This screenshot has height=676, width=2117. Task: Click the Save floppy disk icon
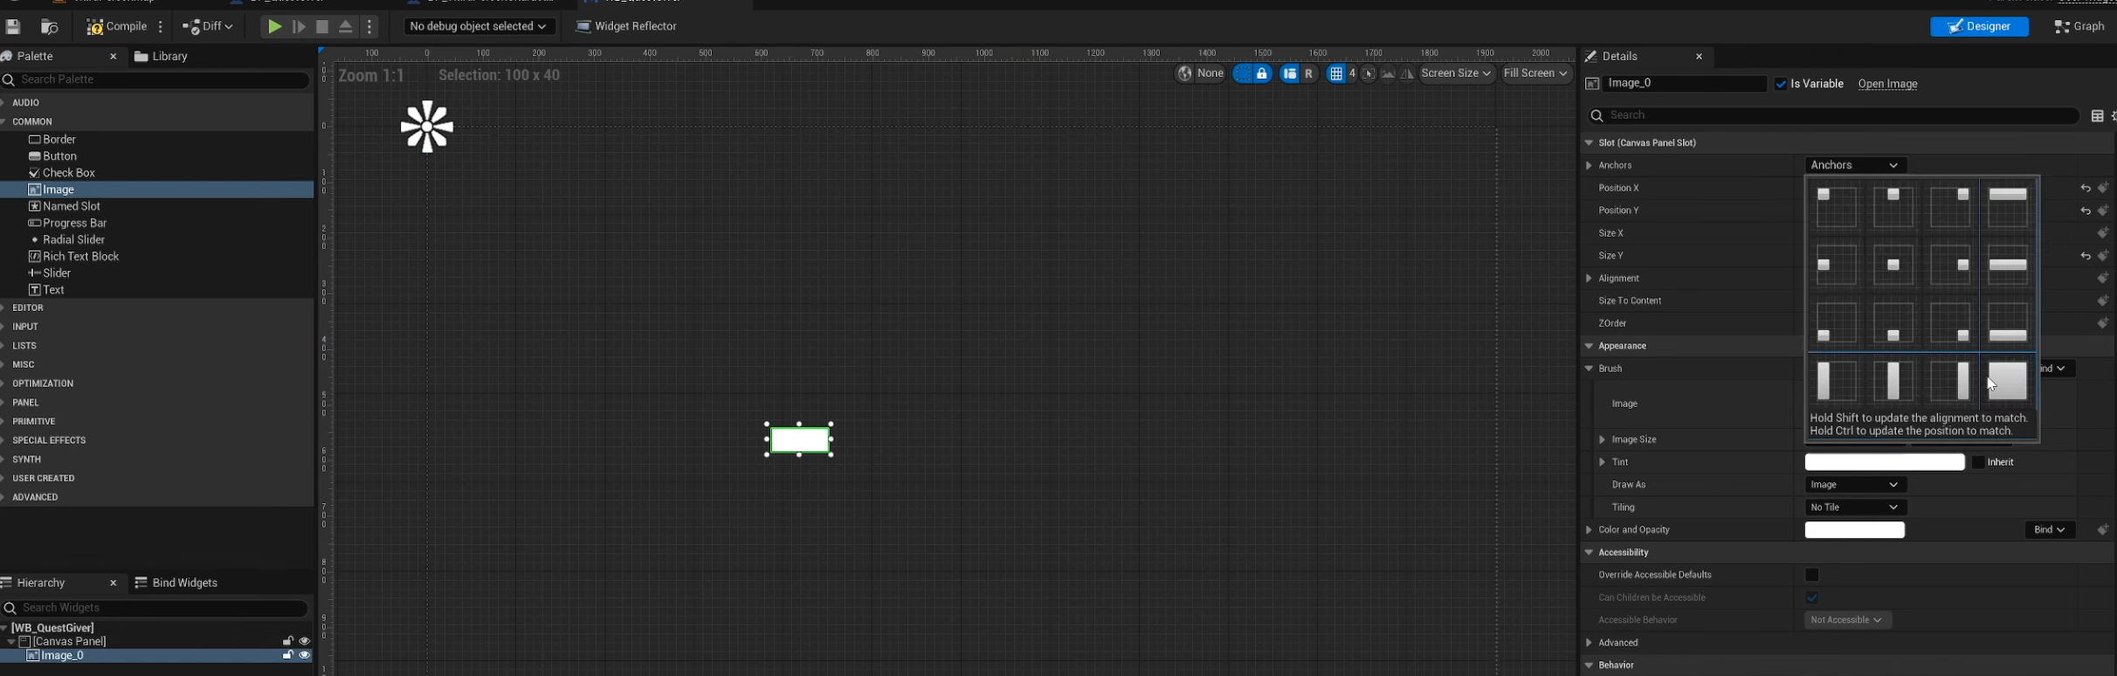pyautogui.click(x=13, y=27)
